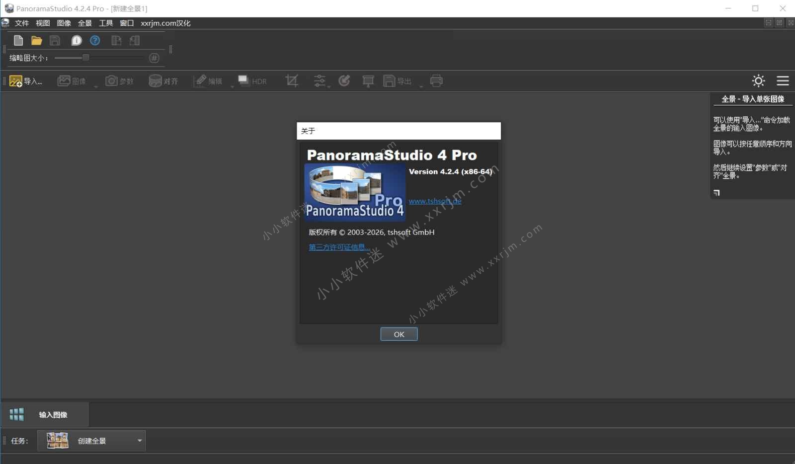
Task: Open the xxrjm.com汉化 menu
Action: [x=165, y=23]
